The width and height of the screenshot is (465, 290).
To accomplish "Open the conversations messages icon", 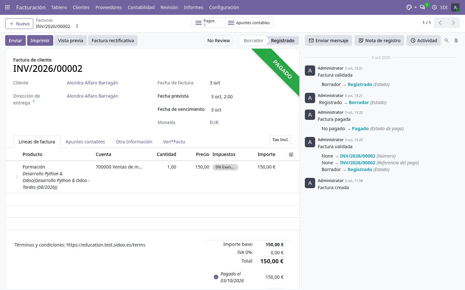I will [x=422, y=7].
